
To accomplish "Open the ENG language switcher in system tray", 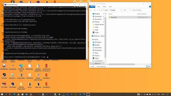I will point(158,94).
